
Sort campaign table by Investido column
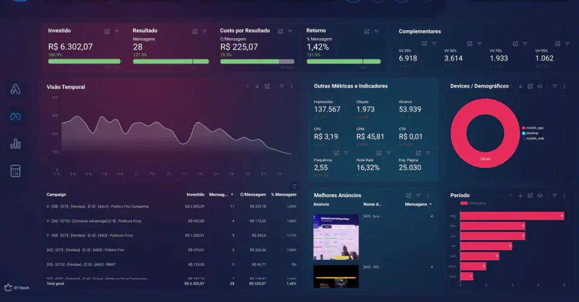pyautogui.click(x=195, y=194)
